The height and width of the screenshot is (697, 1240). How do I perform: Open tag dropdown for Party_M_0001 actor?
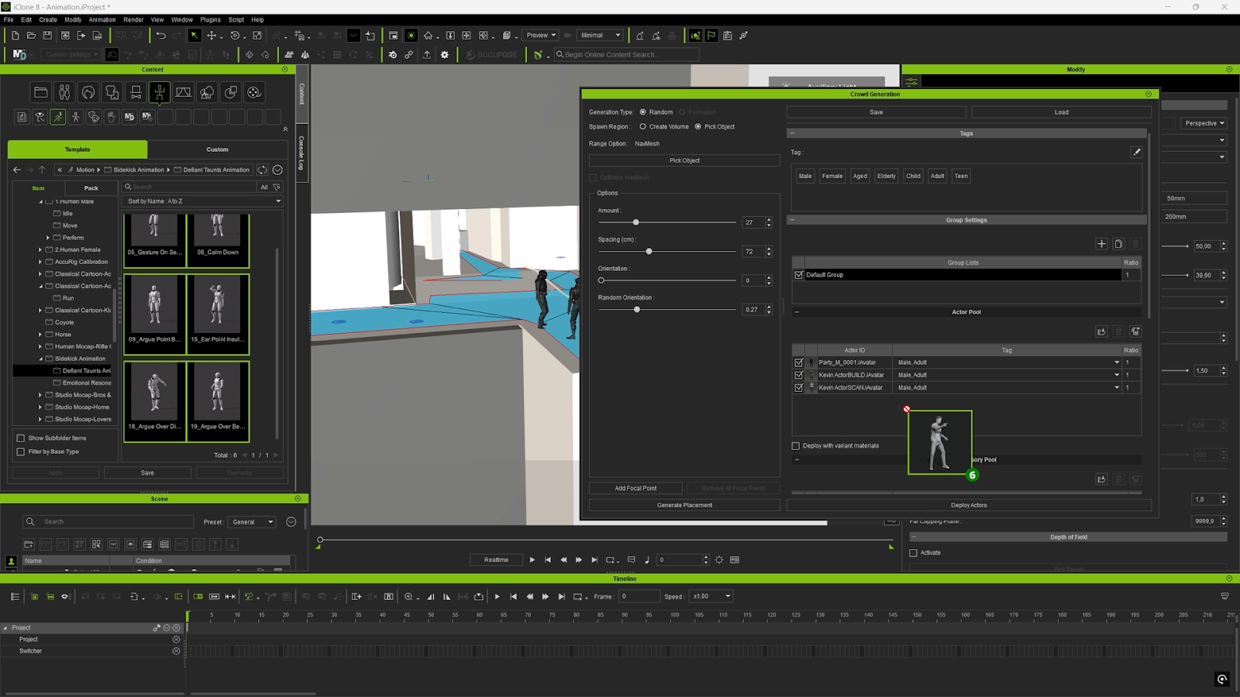(1117, 362)
